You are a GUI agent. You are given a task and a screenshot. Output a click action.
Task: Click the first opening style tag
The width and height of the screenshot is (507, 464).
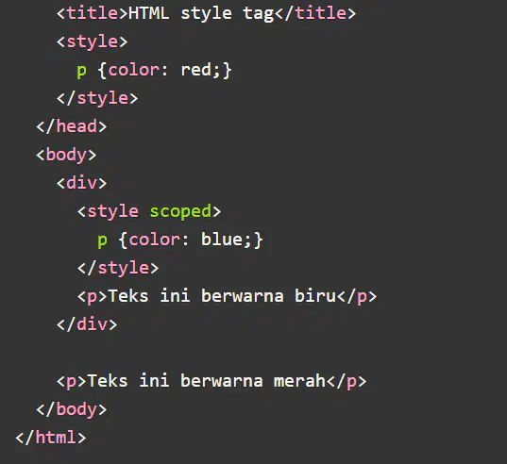(93, 42)
